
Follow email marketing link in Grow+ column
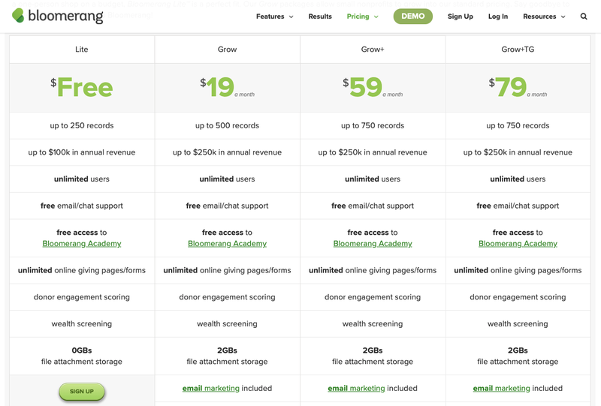click(356, 389)
